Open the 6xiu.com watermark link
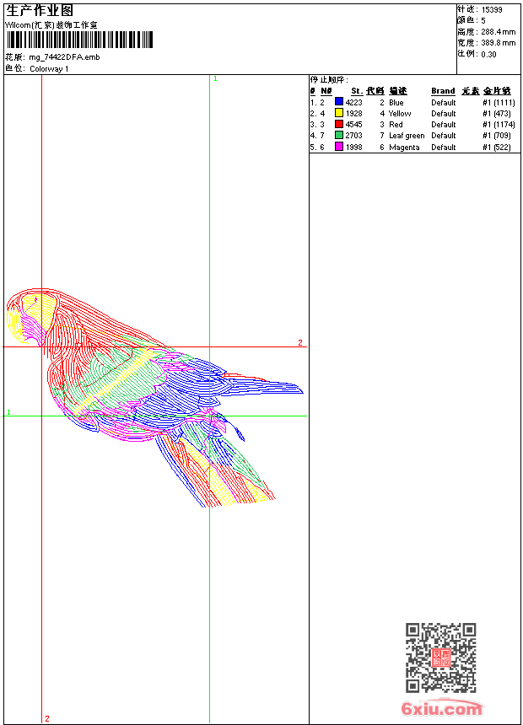This screenshot has height=725, width=523. point(442,709)
